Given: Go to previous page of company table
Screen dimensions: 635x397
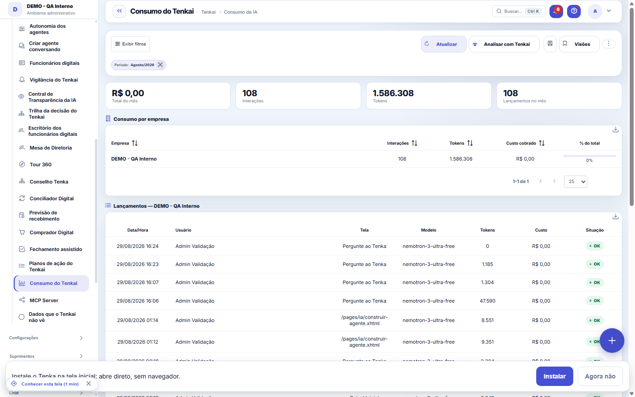Looking at the screenshot, I should 541,181.
